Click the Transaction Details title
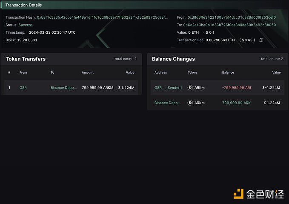 tap(23, 5)
